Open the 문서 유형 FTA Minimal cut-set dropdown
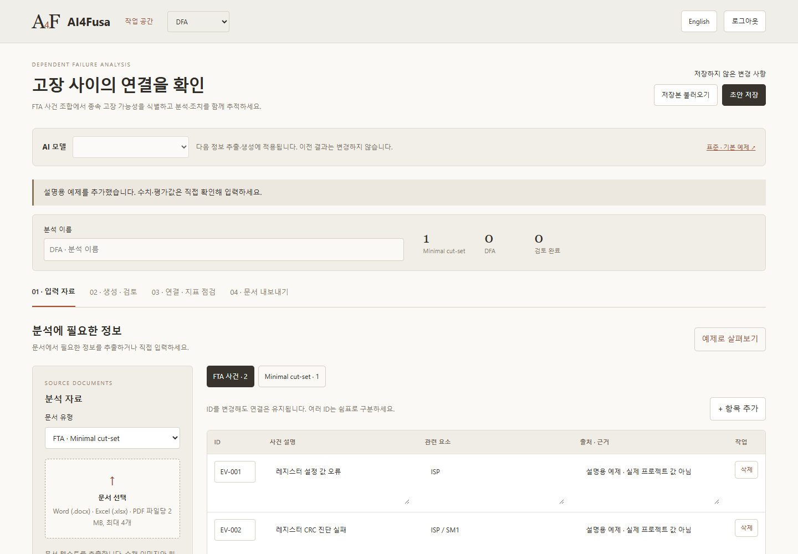Screen dimensions: 798x554 (112, 438)
